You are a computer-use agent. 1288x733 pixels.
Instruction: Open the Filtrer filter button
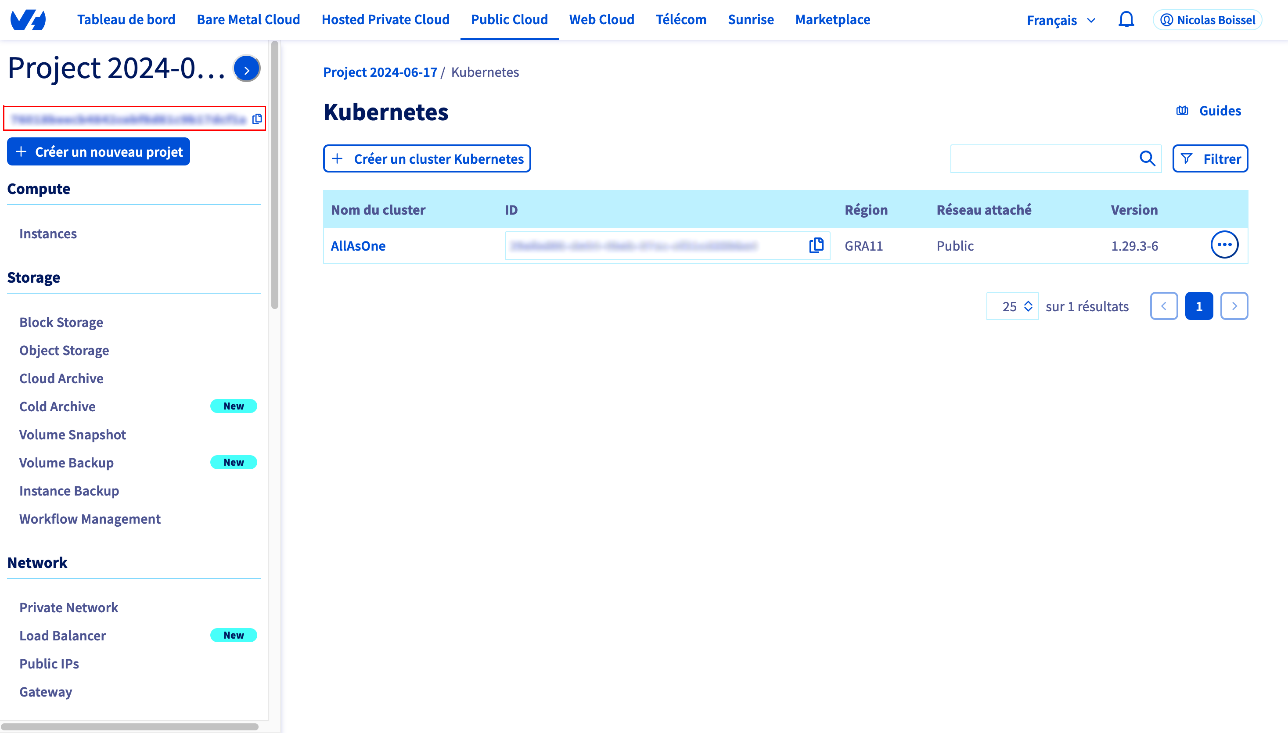click(1210, 159)
